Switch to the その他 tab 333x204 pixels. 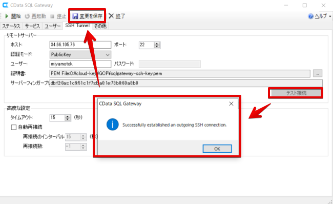point(100,26)
